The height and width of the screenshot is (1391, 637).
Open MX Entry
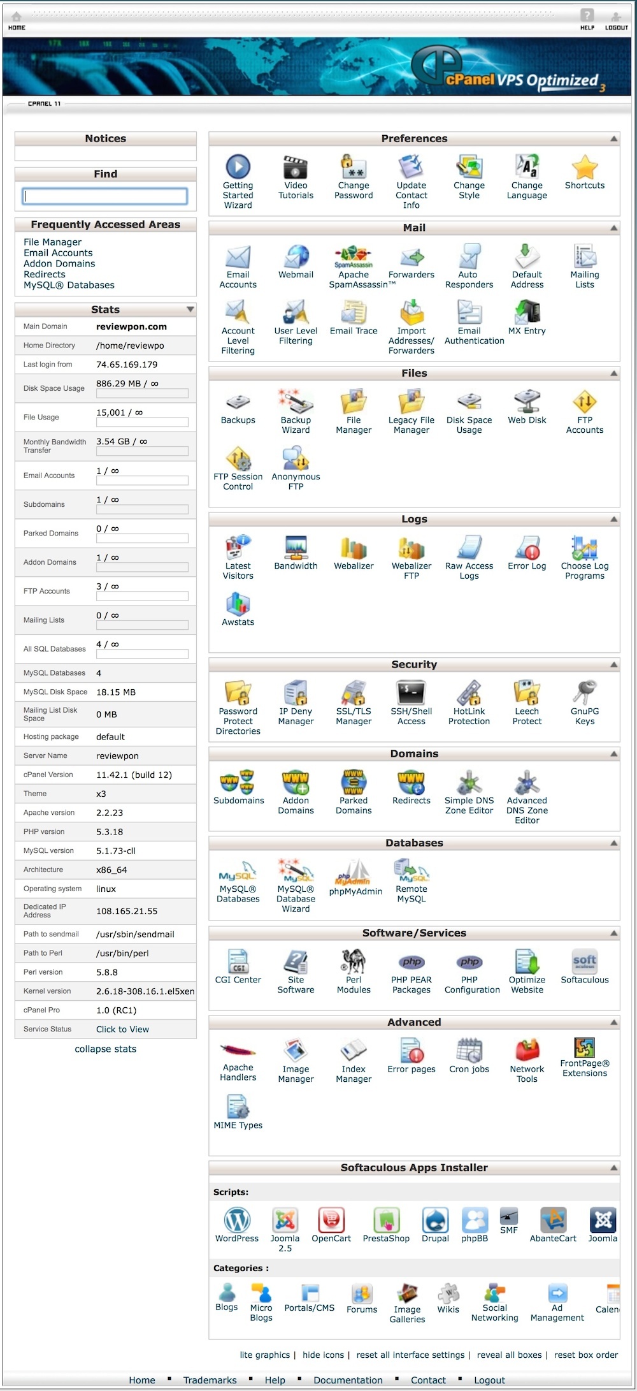point(527,312)
